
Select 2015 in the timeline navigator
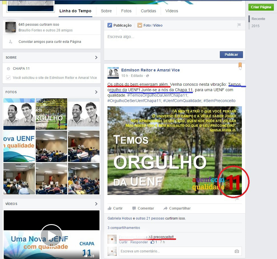(x=256, y=26)
